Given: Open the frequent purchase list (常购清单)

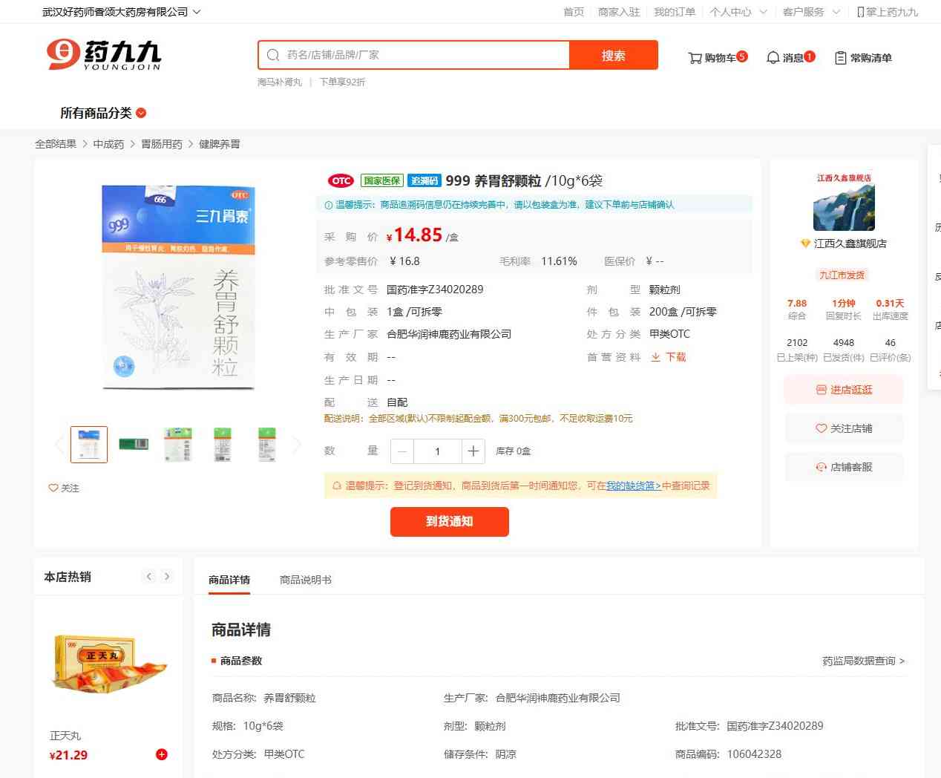Looking at the screenshot, I should click(x=863, y=58).
